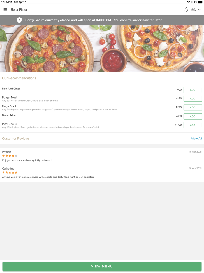Click the fifth star on Patricia's rating
The height and width of the screenshot is (273, 204).
[x=16, y=156]
